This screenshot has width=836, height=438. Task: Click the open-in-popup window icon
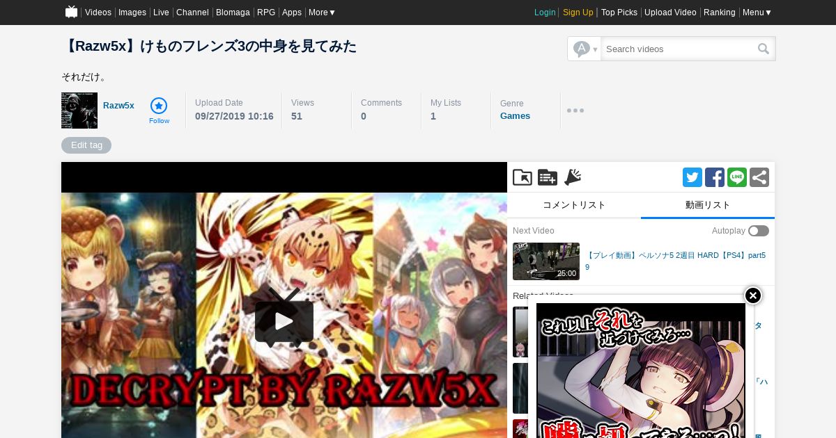522,177
